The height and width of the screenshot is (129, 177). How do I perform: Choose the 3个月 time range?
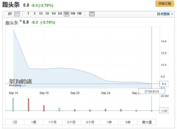[x=71, y=122]
